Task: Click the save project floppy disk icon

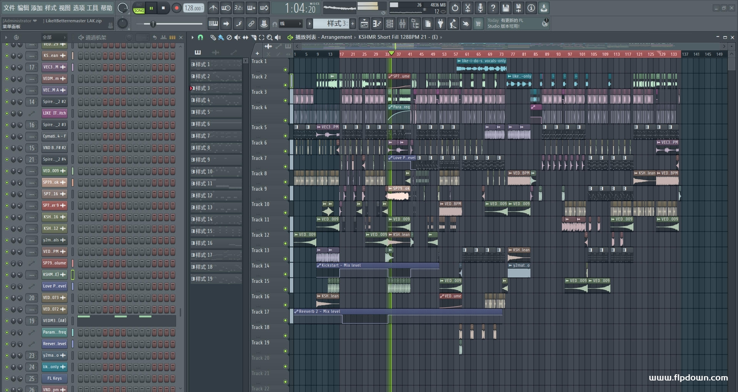Action: tap(506, 8)
